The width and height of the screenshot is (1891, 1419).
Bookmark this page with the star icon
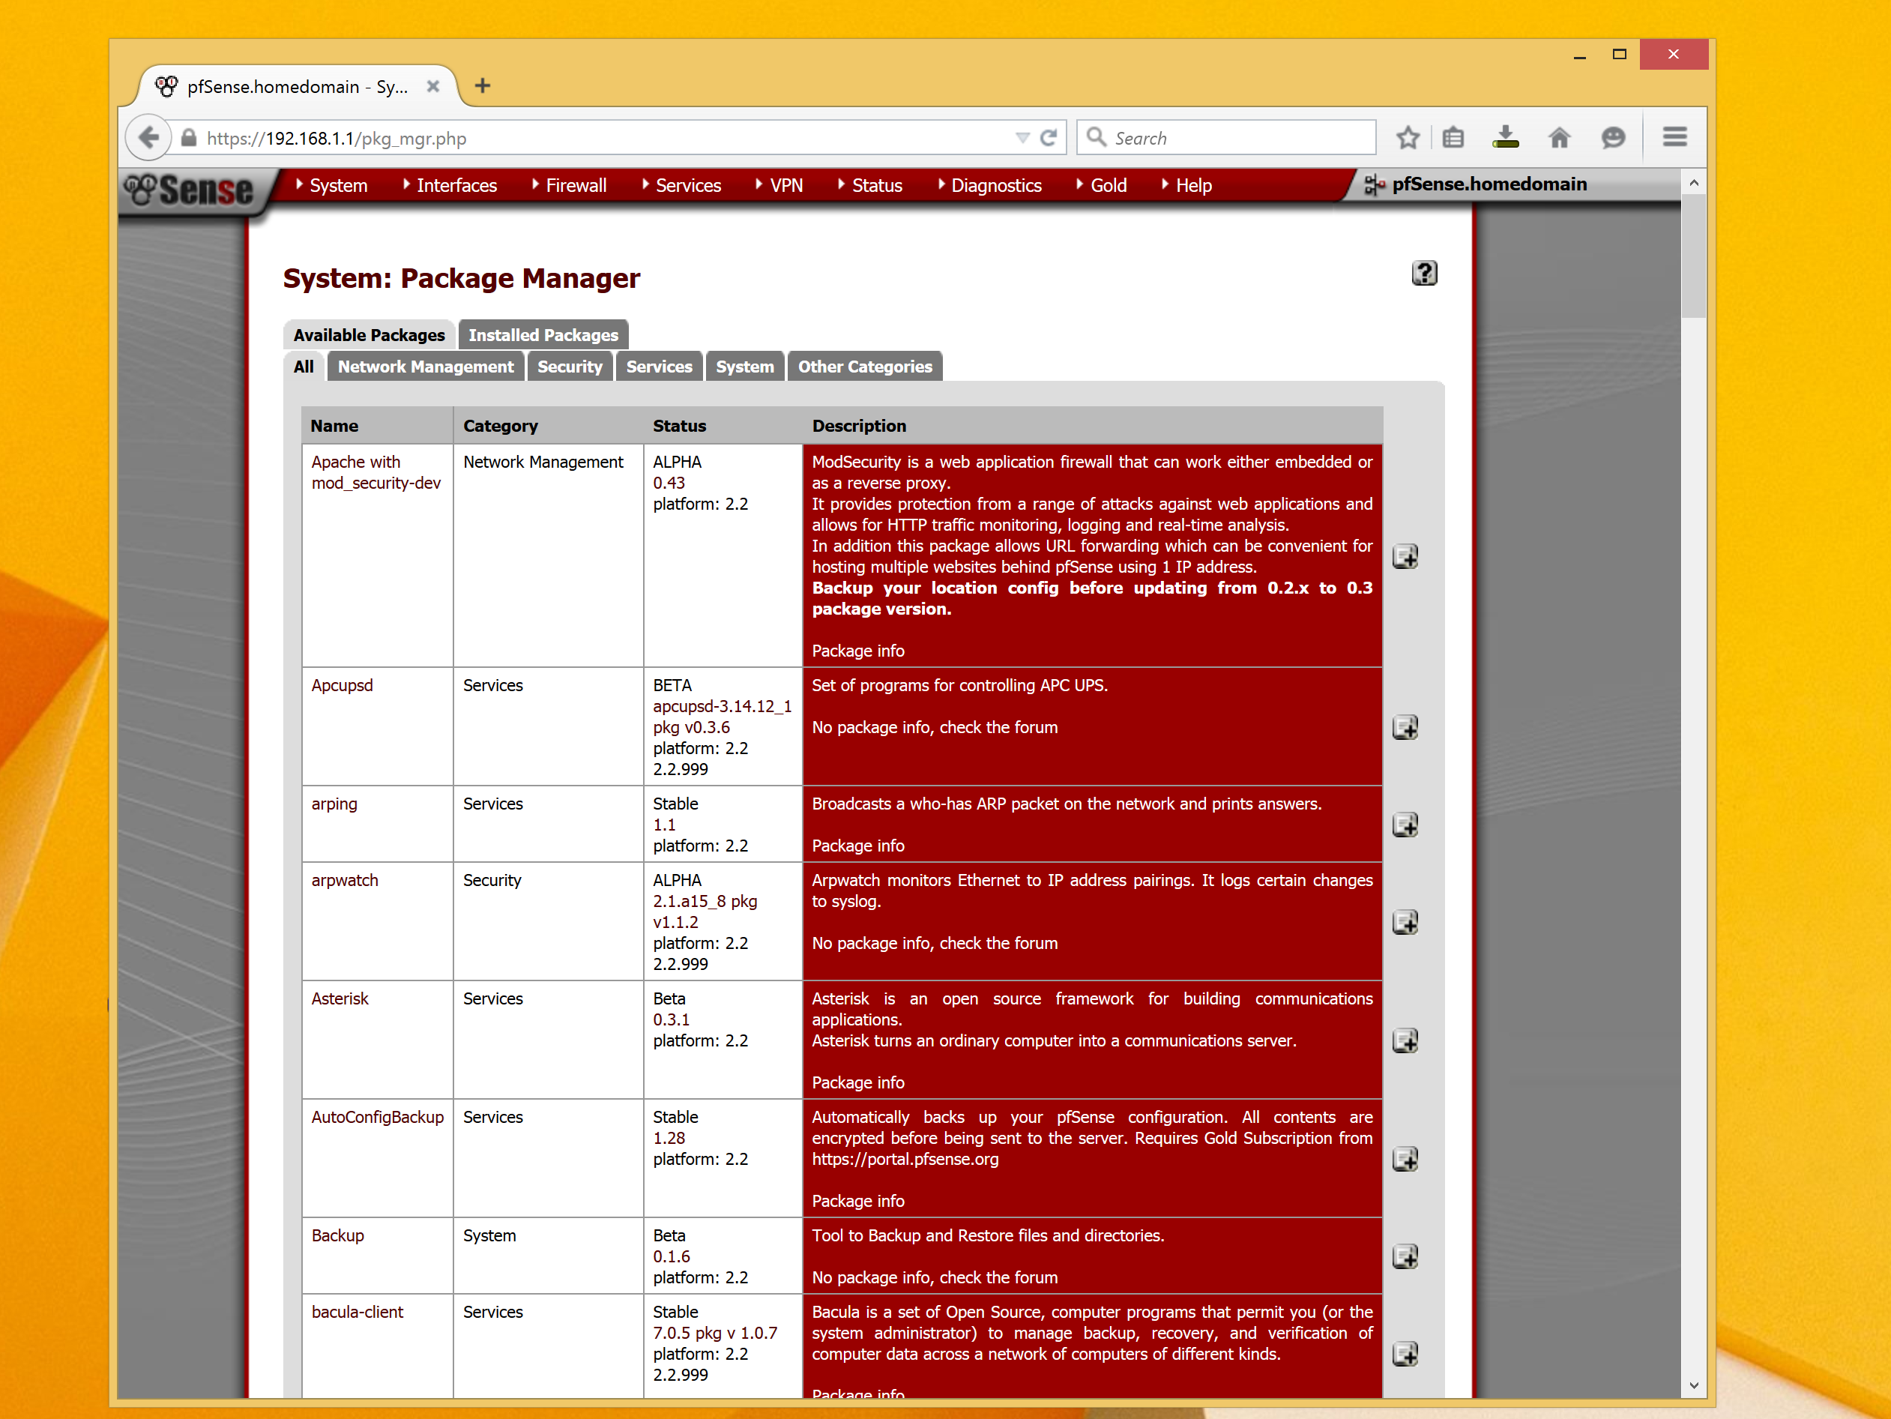1408,138
